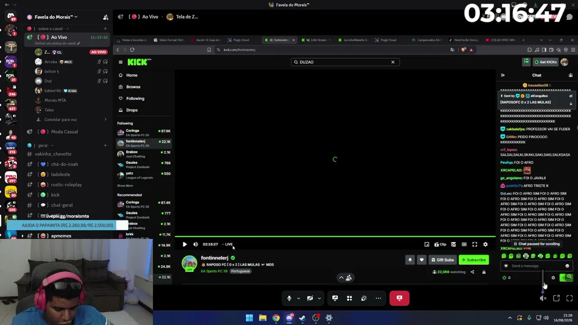Go back in the browser

coord(118,50)
